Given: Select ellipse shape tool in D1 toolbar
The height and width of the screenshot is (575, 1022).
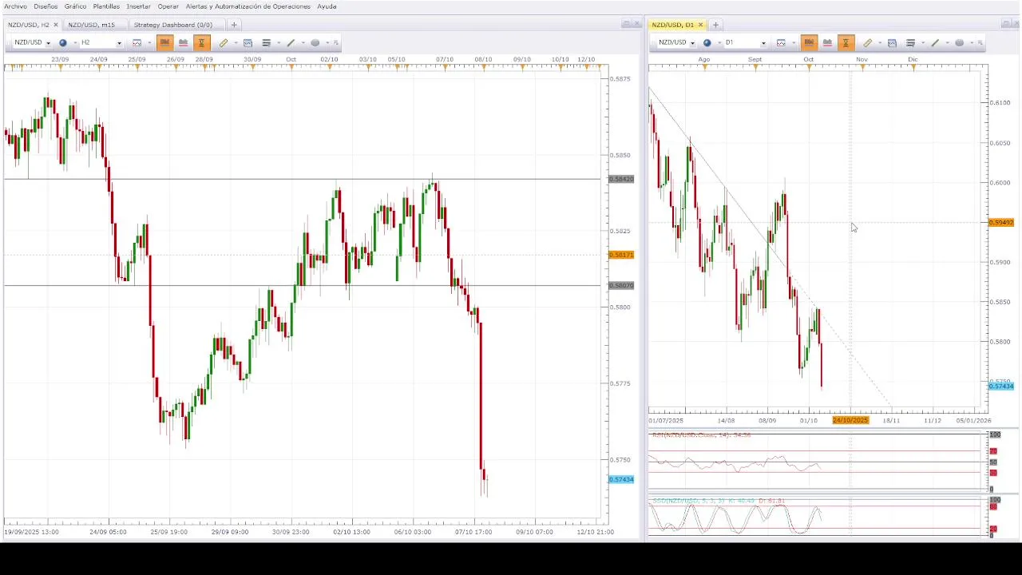Looking at the screenshot, I should tap(959, 43).
